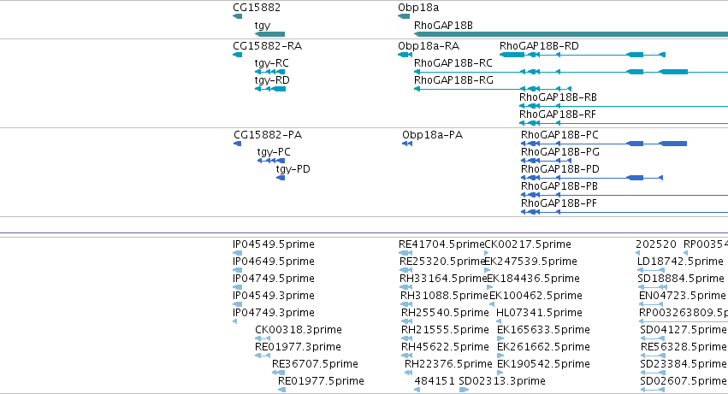The image size is (728, 394).
Task: Select transcript label RhoGAP18B-RB
Action: point(558,97)
